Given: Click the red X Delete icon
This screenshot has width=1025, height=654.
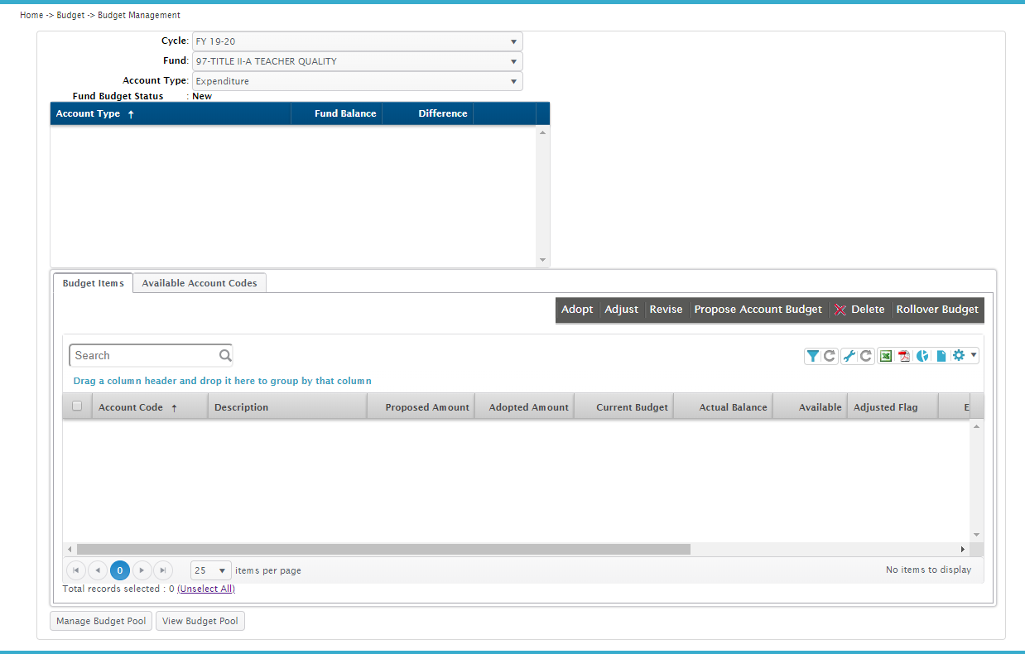Looking at the screenshot, I should click(x=840, y=310).
